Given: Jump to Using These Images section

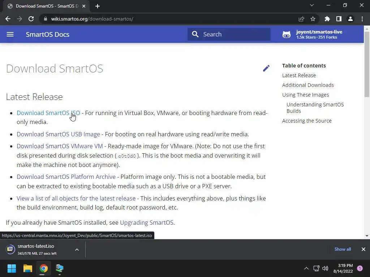Looking at the screenshot, I should coord(306,95).
